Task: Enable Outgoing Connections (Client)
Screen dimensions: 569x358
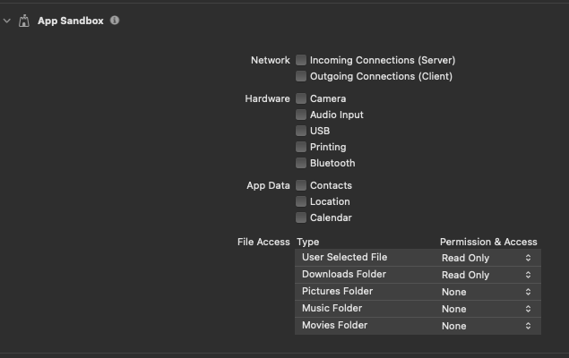Action: pos(301,76)
